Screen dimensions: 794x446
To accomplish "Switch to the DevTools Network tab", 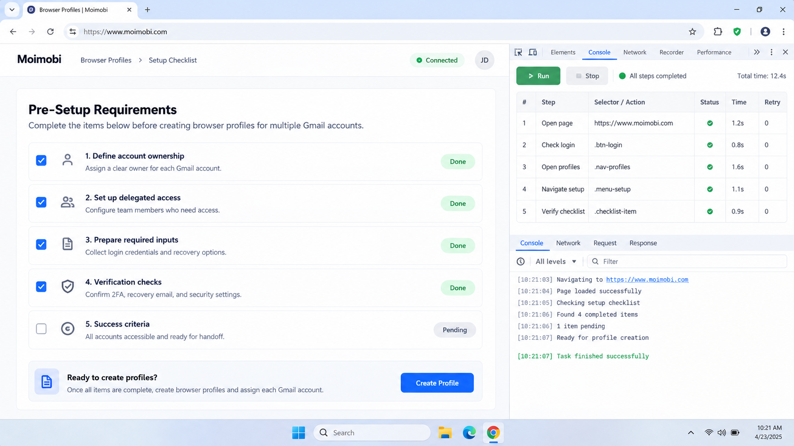I will tap(634, 52).
